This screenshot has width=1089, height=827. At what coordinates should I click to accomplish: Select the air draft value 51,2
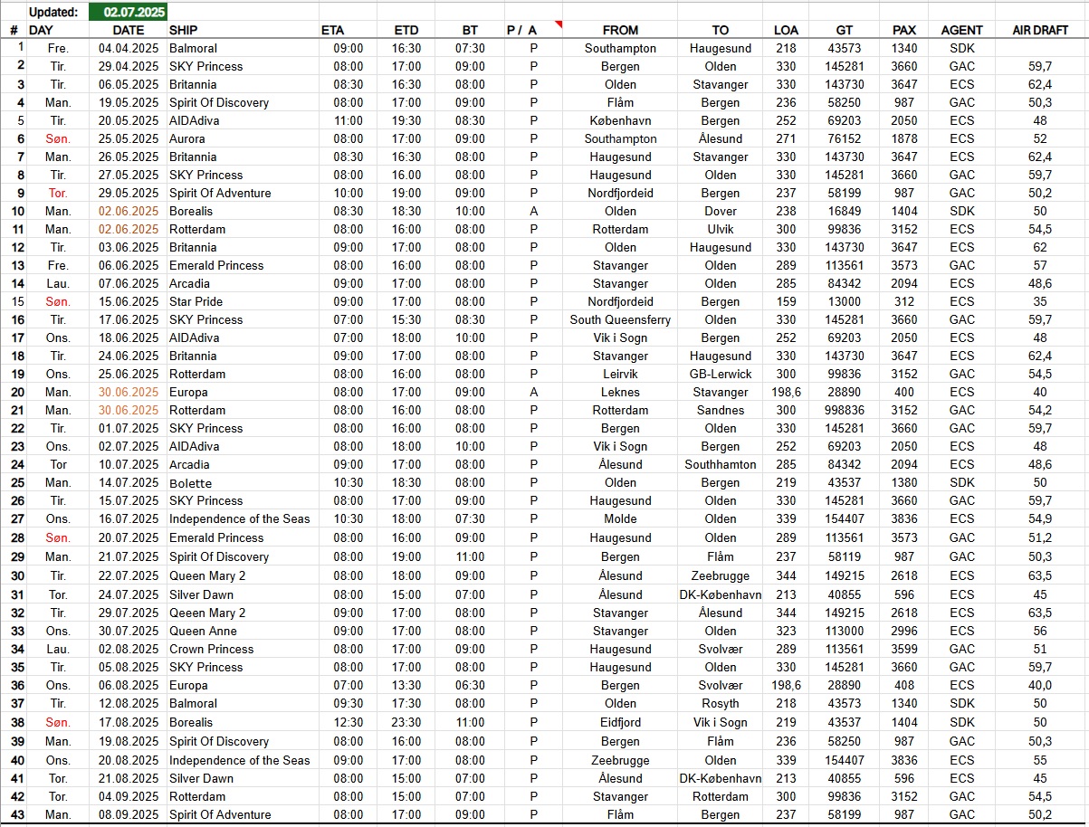coord(1040,537)
